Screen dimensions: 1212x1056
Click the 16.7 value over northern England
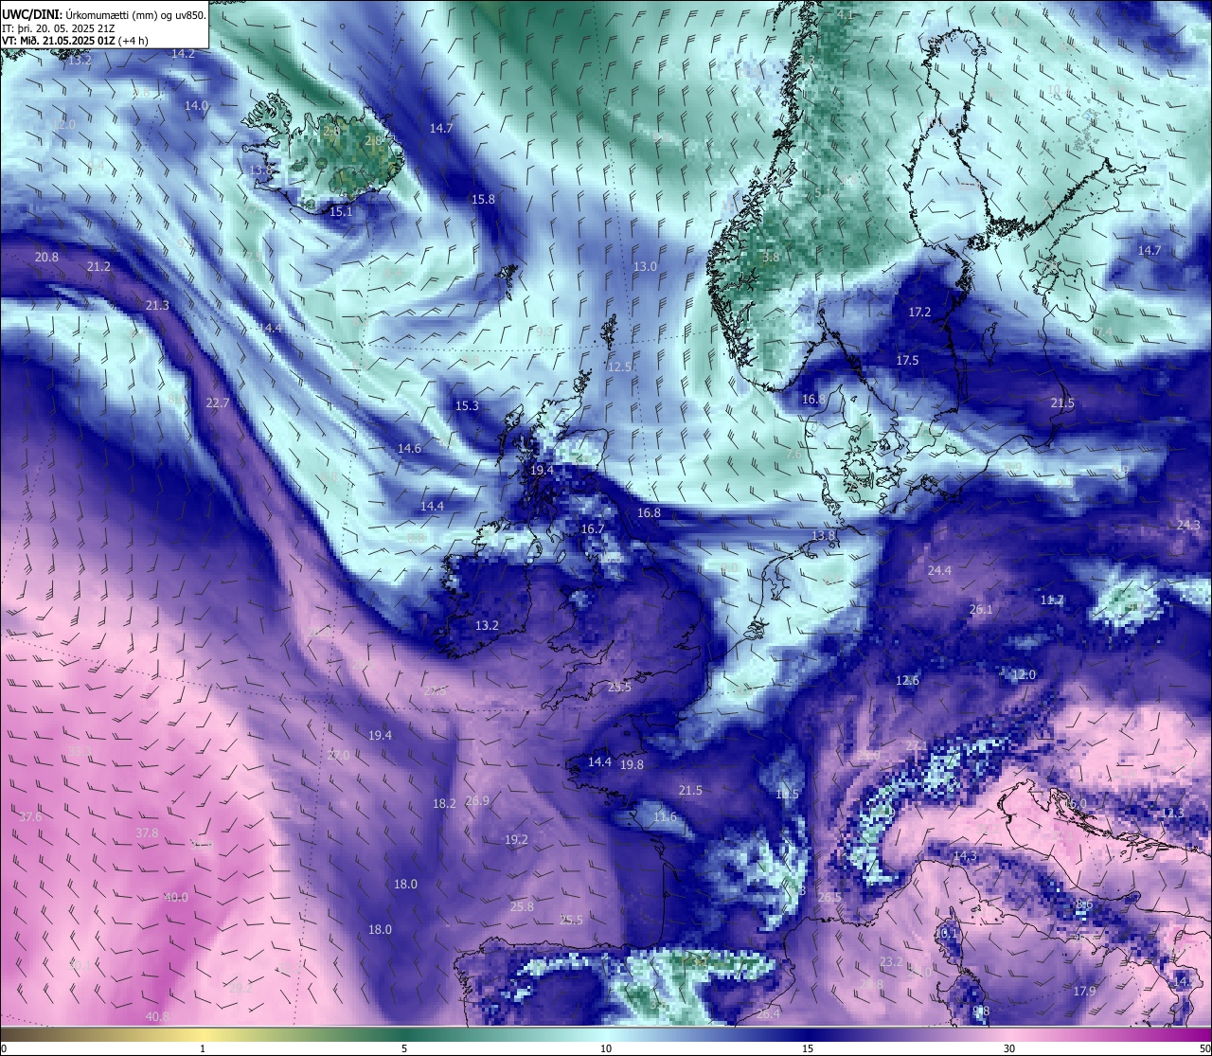click(593, 529)
